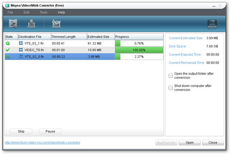Click the Open button
230x154 pixels.
pyautogui.click(x=189, y=142)
